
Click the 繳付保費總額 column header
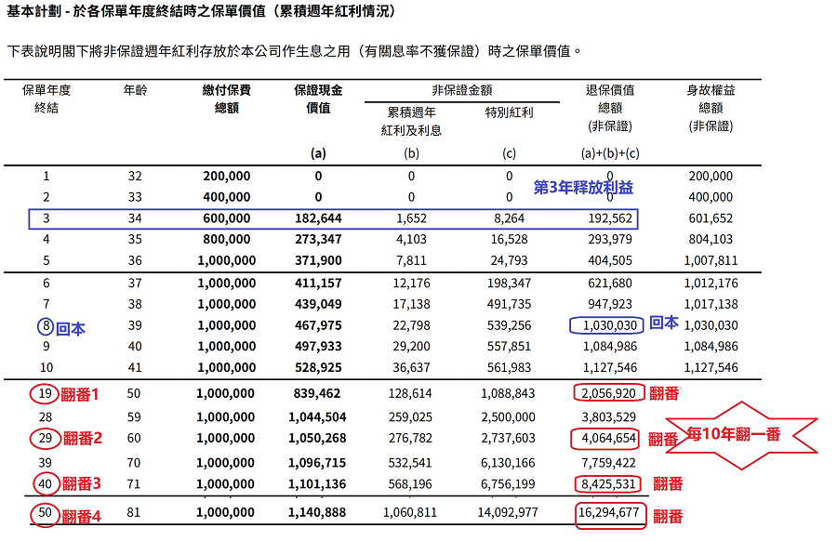coord(226,99)
